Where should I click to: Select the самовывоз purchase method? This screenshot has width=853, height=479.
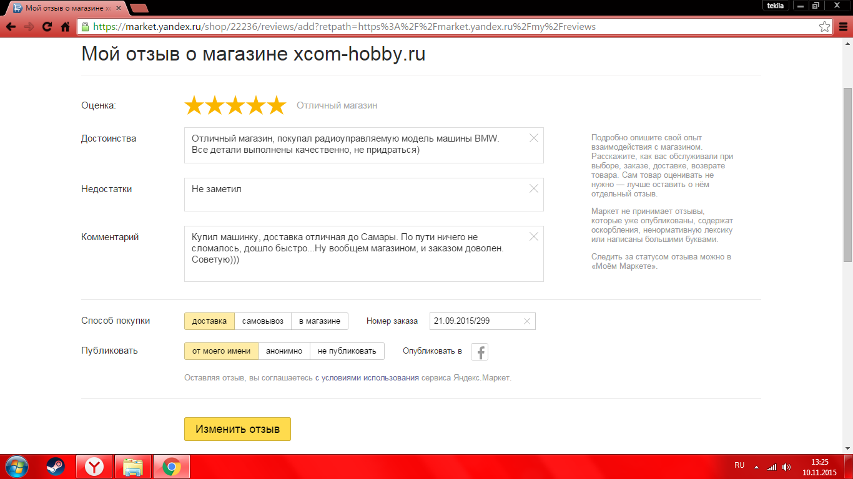coord(263,321)
